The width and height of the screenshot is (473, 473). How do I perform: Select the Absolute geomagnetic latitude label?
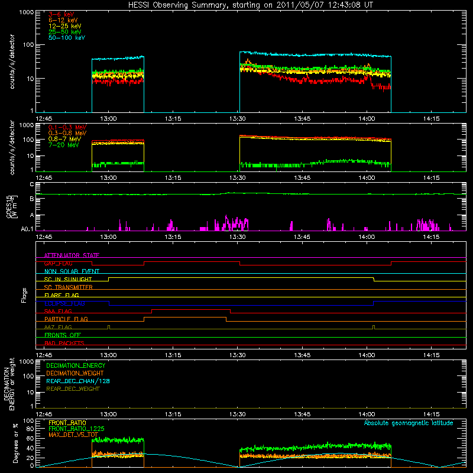[409, 423]
